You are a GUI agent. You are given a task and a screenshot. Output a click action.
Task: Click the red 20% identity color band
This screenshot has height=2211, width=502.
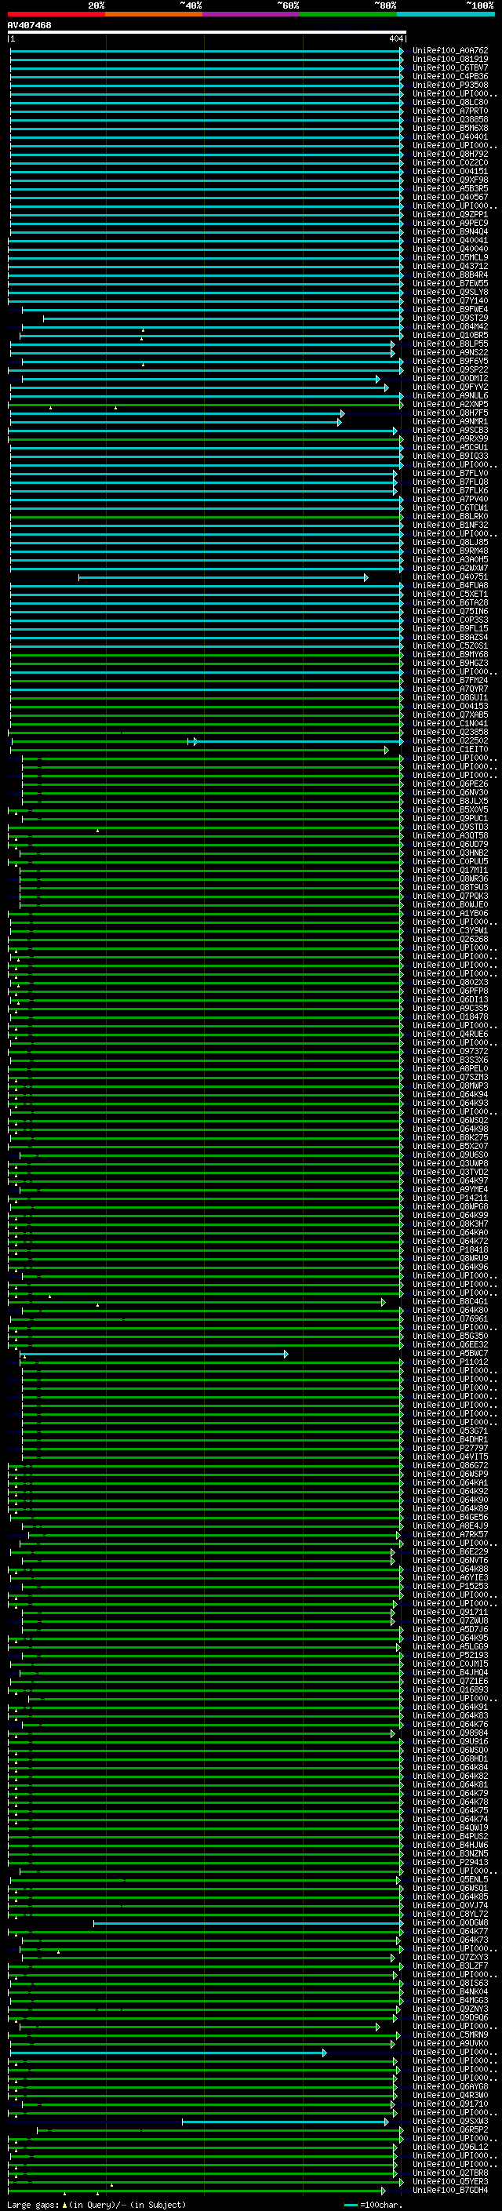point(56,14)
